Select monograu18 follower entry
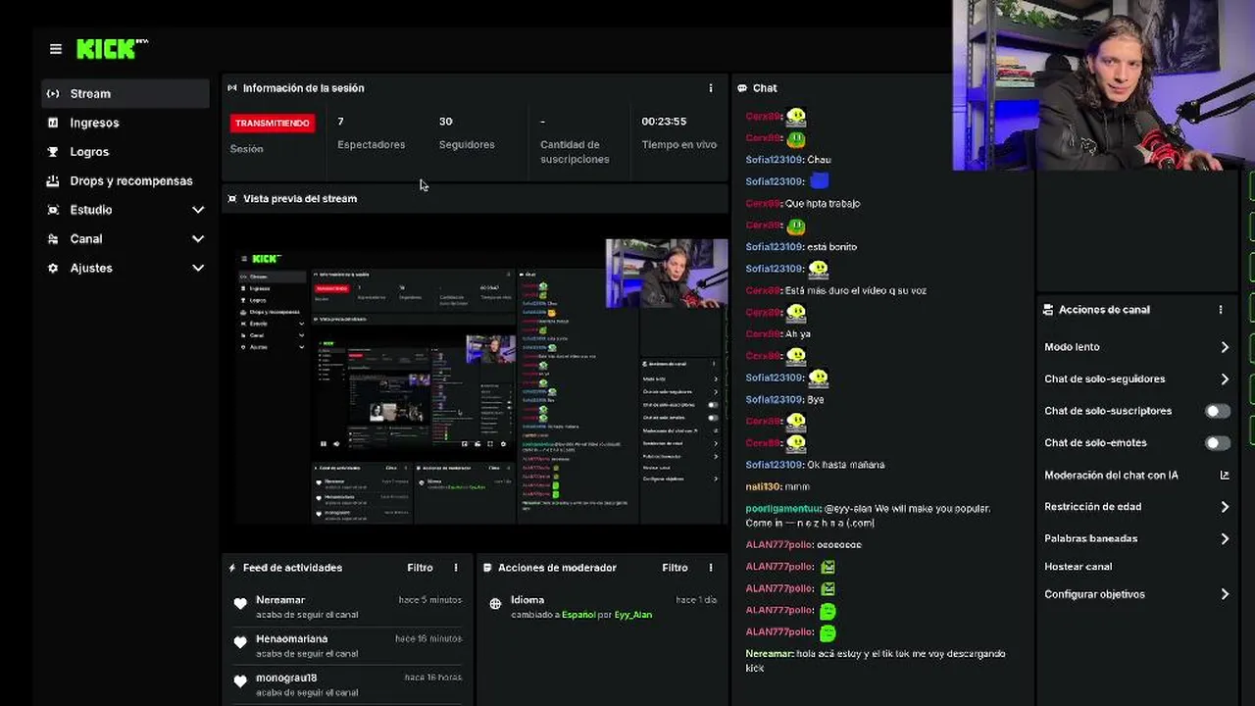The height and width of the screenshot is (706, 1255). click(347, 684)
